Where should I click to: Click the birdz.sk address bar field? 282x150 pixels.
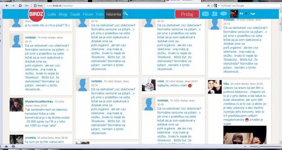[125, 6]
